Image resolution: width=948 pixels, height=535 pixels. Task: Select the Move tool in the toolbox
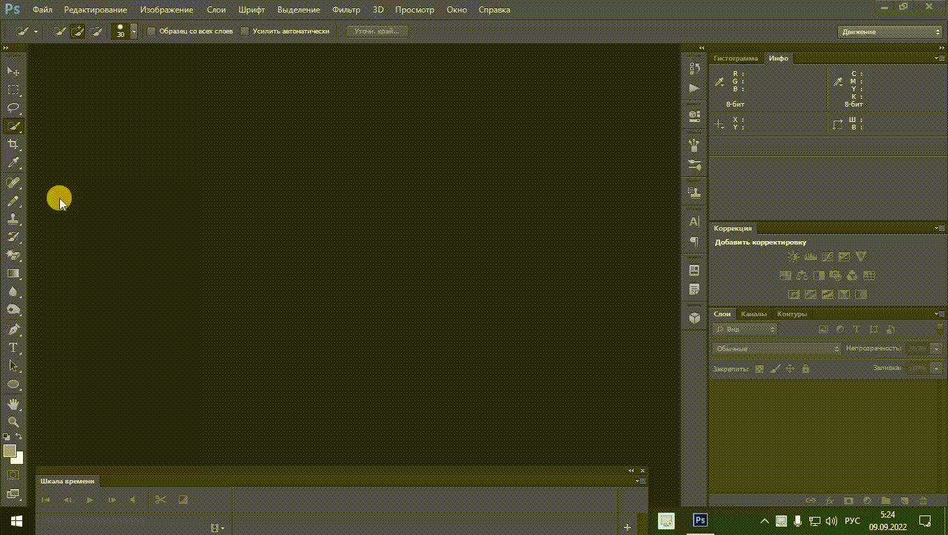[13, 72]
